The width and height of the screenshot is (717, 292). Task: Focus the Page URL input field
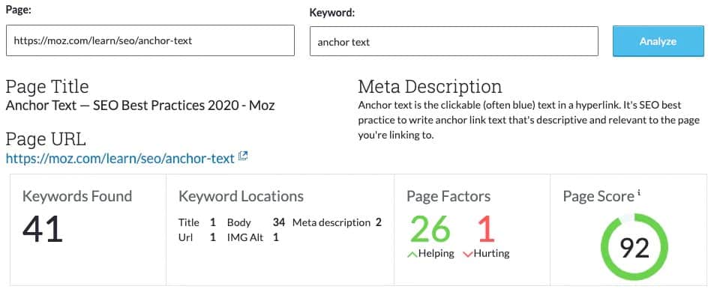tap(150, 40)
